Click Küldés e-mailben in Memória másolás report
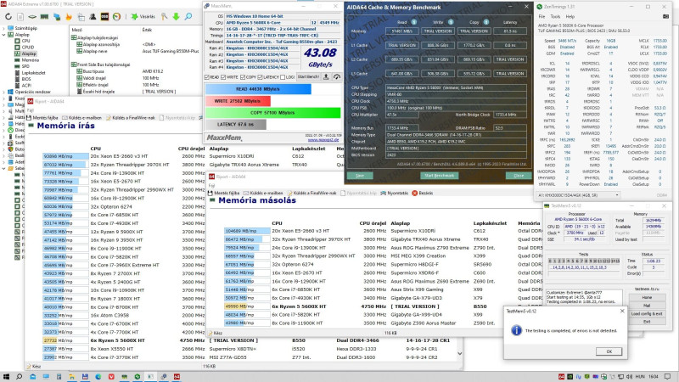The height and width of the screenshot is (382, 679). 263,194
